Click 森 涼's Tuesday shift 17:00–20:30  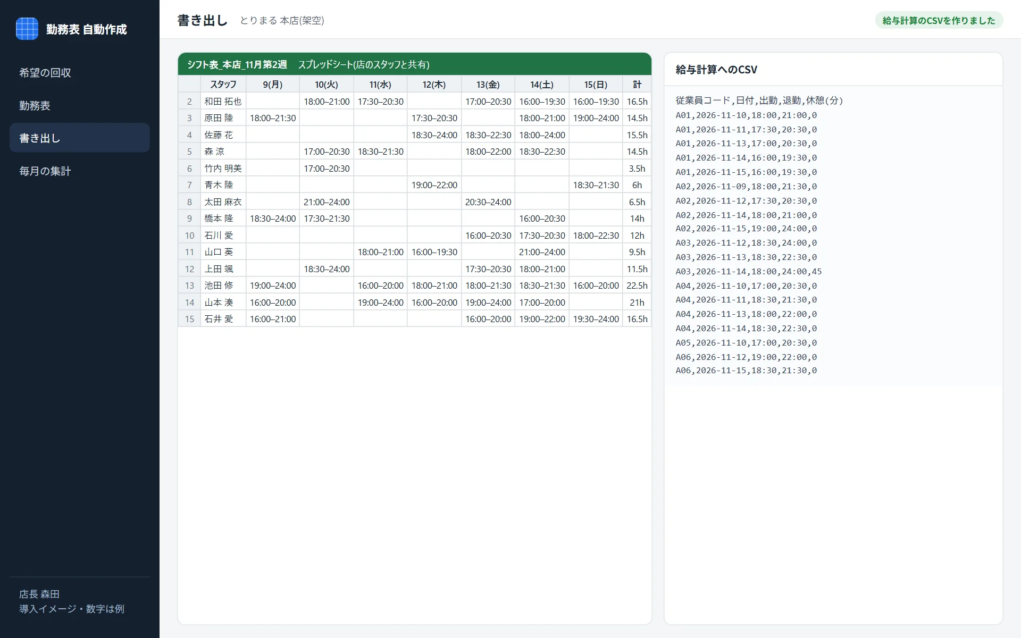click(327, 151)
